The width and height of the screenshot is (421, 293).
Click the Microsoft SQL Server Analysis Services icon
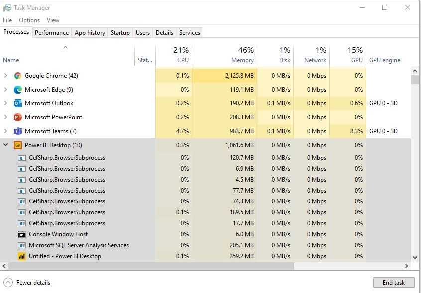[22, 246]
